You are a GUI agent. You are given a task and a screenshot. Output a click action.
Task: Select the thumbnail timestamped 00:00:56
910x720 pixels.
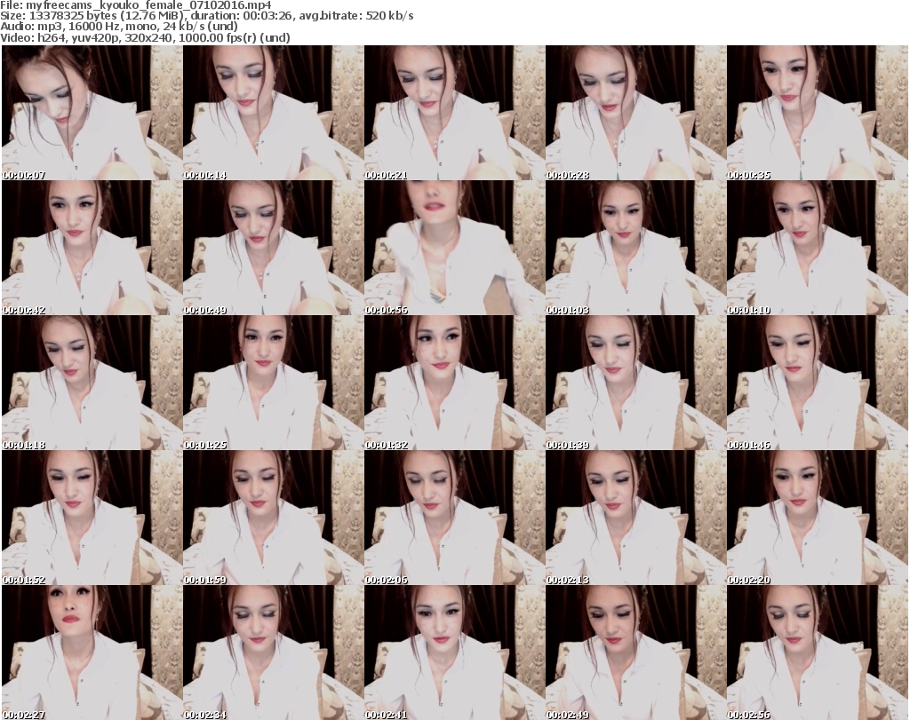click(454, 248)
